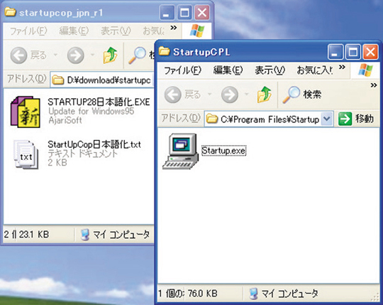The image size is (383, 305).
Task: Select the StartUpCop日本語化.txt text file icon
Action: click(26, 154)
